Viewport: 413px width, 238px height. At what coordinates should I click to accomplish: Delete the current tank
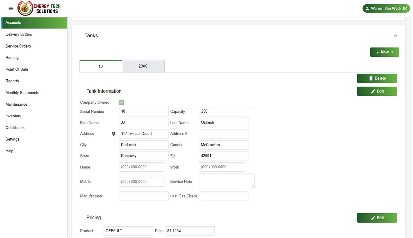point(377,78)
